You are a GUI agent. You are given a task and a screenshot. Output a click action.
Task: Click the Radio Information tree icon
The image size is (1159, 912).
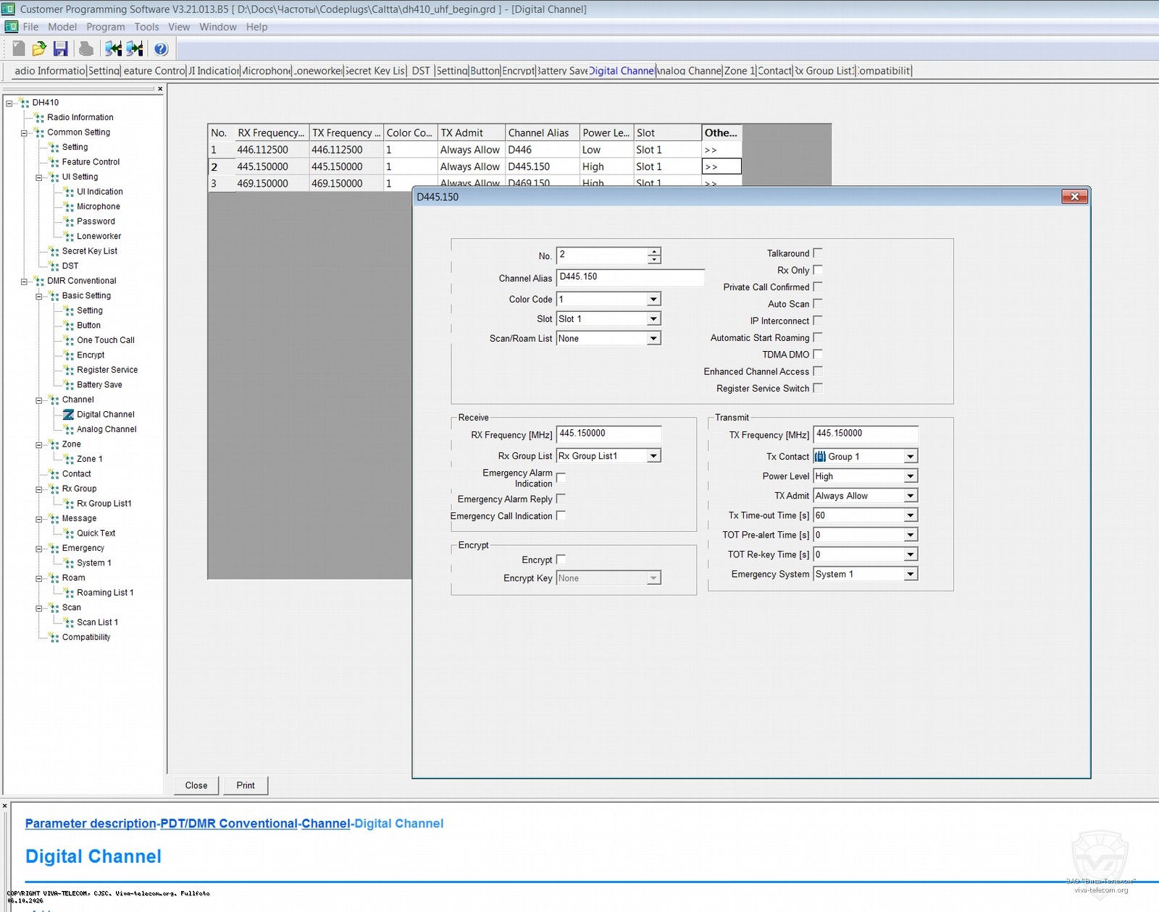coord(39,117)
